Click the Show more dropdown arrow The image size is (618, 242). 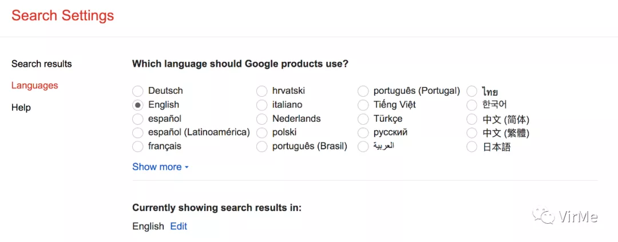point(187,168)
